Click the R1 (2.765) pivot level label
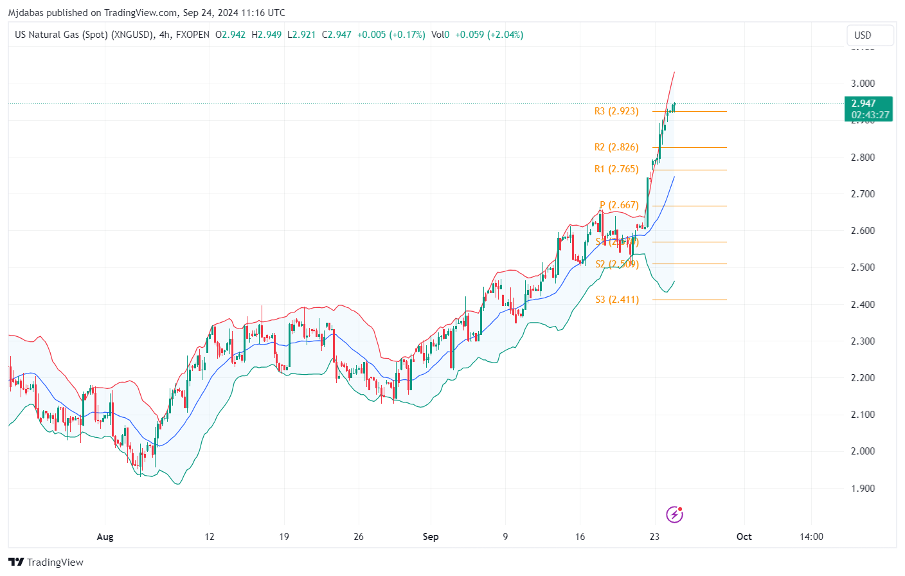 pos(616,169)
